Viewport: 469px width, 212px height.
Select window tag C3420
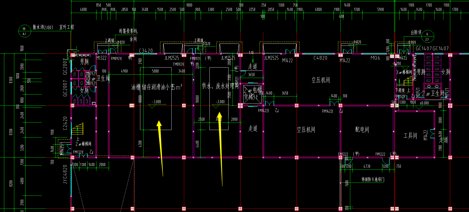146,51
